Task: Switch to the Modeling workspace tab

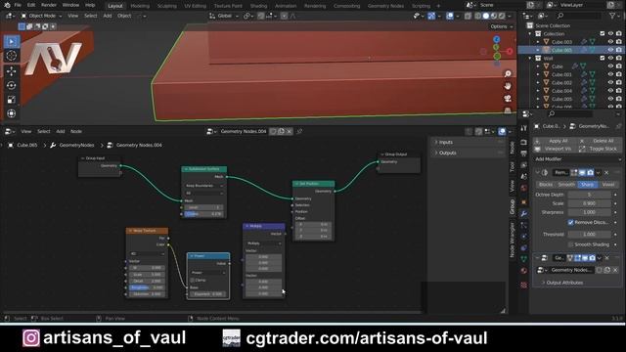Action: tap(140, 6)
